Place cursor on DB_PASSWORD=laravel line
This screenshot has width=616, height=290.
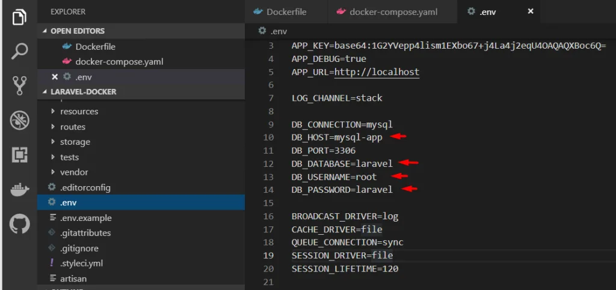click(342, 190)
